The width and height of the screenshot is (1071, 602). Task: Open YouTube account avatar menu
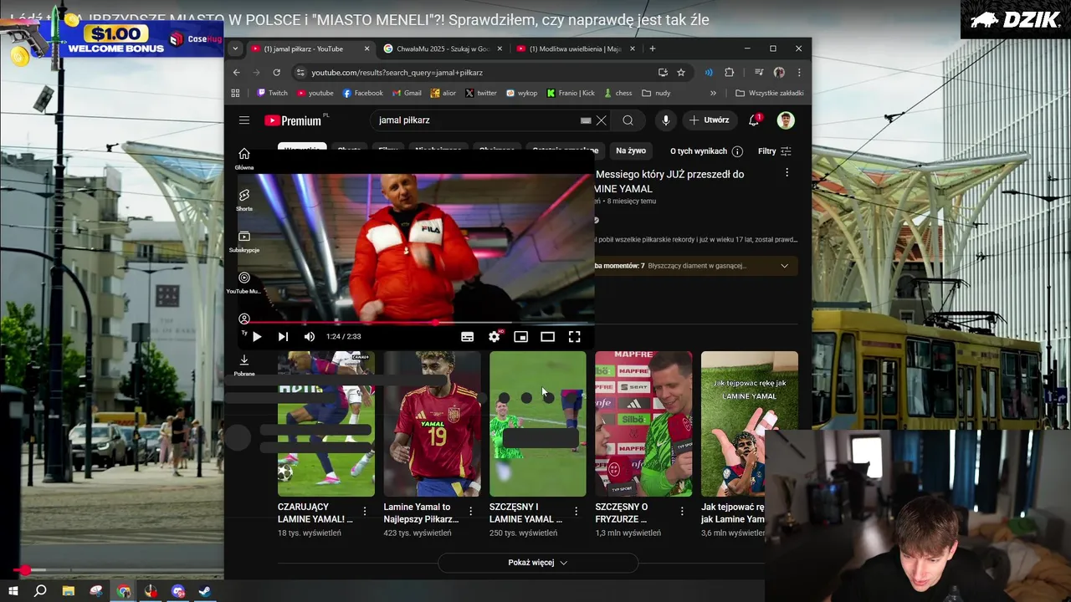pyautogui.click(x=786, y=120)
